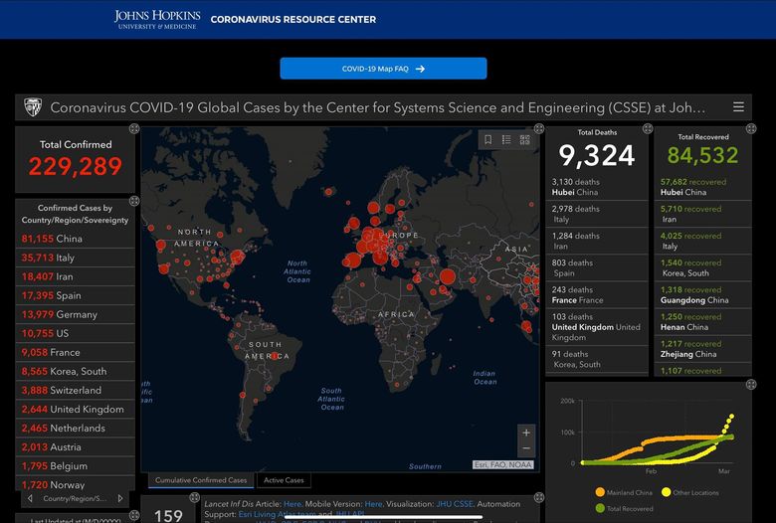Screen dimensions: 776x523
Task: Toggle Mainland China series in chart legend
Action: coord(624,492)
